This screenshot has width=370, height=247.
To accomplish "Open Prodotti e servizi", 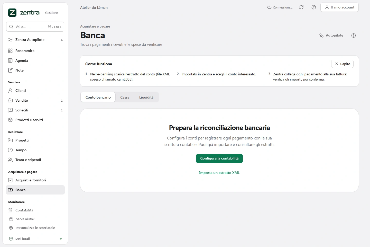I will click(35, 120).
